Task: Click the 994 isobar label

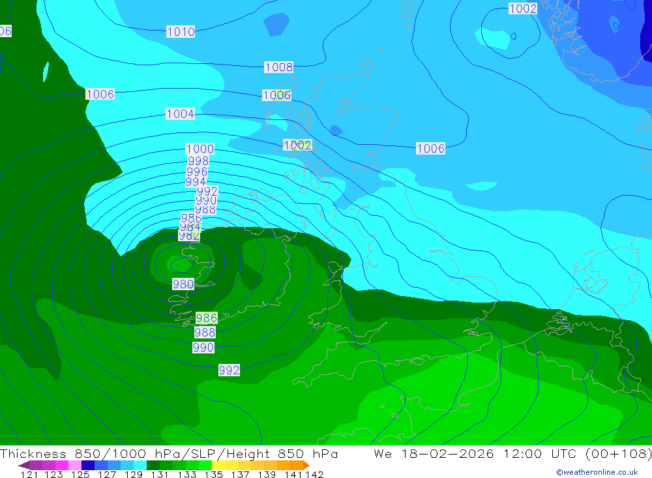Action: click(x=196, y=182)
